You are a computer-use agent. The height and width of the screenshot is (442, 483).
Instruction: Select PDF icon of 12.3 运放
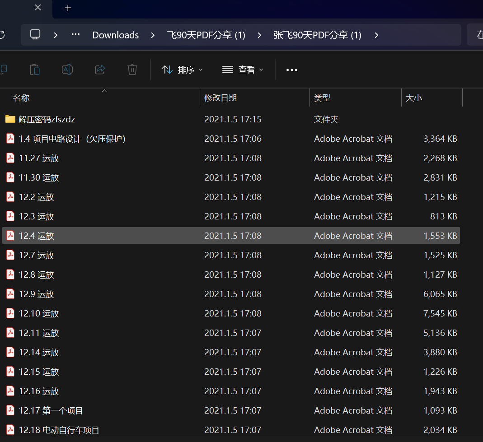[x=10, y=216]
